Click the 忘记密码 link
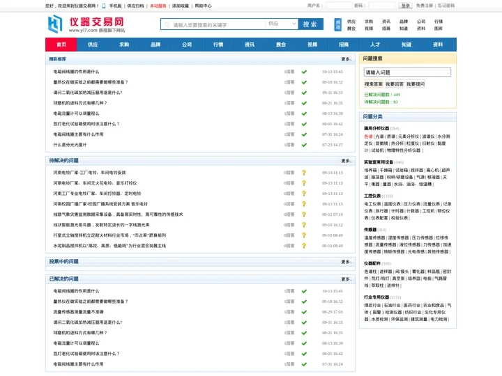Screen dimensions: 502x376 446,6
